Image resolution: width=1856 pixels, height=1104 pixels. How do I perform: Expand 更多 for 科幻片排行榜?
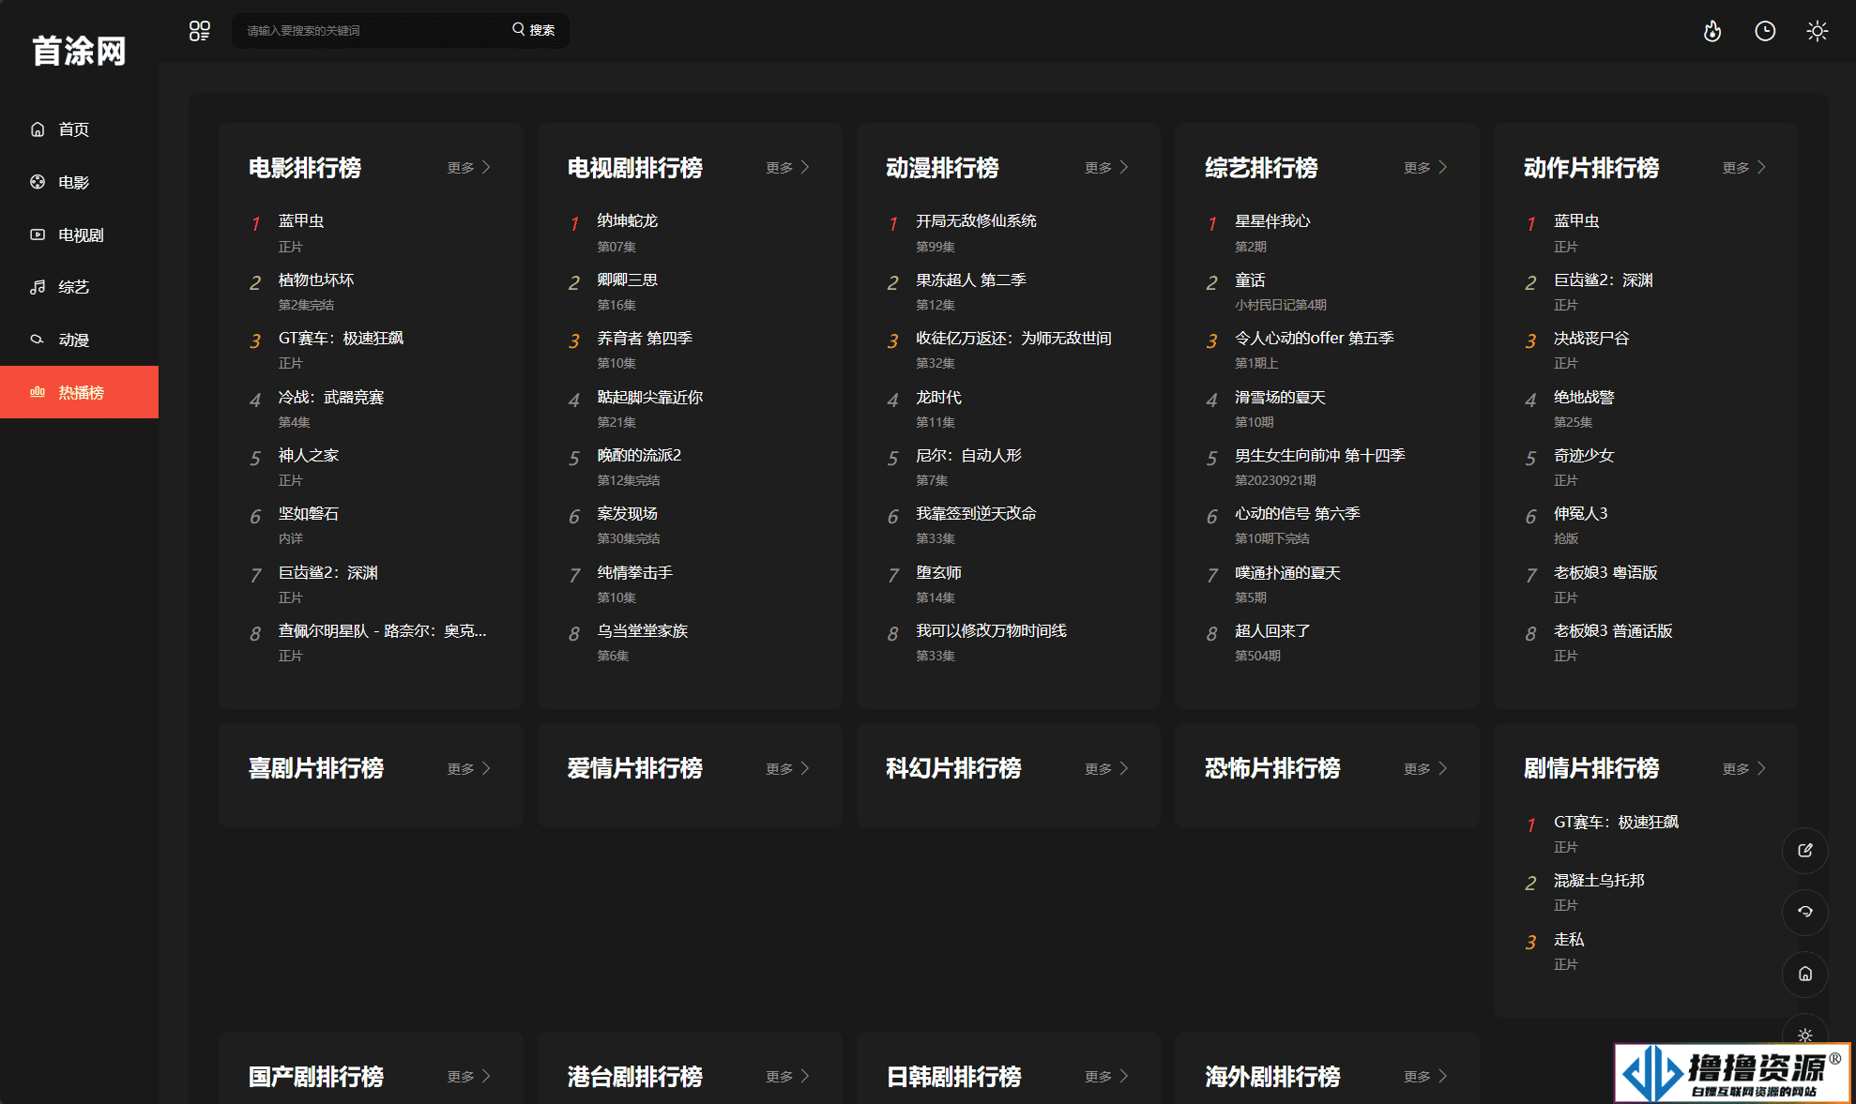tap(1107, 769)
